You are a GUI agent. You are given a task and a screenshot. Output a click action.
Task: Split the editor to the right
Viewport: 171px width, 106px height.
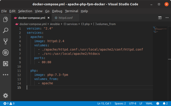(160, 18)
